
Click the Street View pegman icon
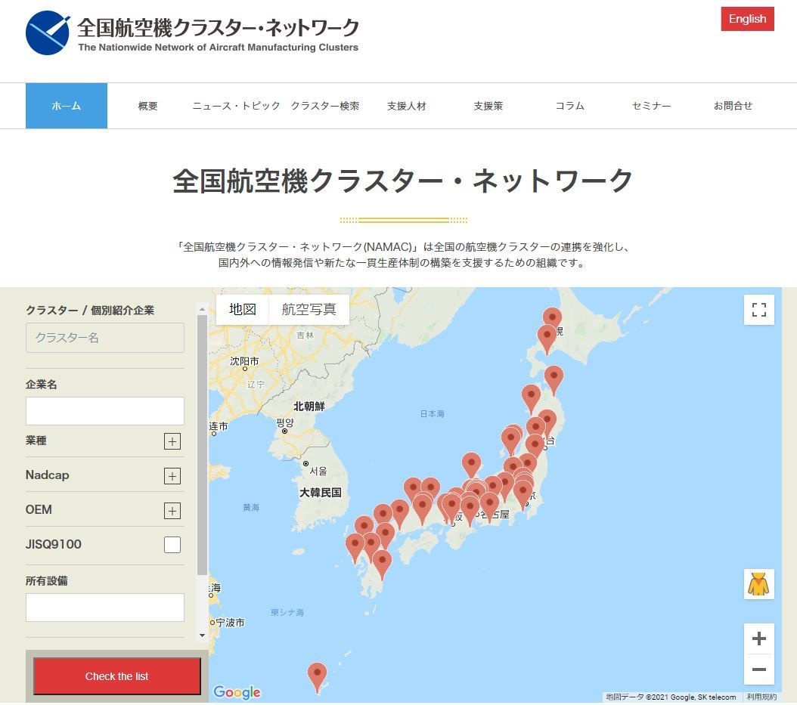click(x=758, y=584)
